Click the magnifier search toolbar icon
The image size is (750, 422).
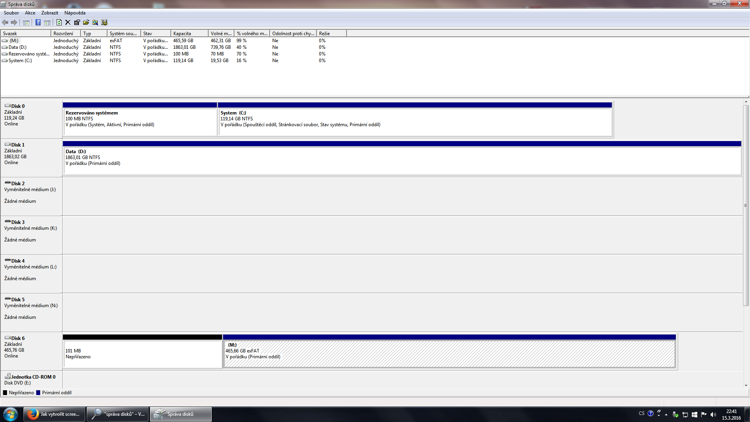point(95,22)
